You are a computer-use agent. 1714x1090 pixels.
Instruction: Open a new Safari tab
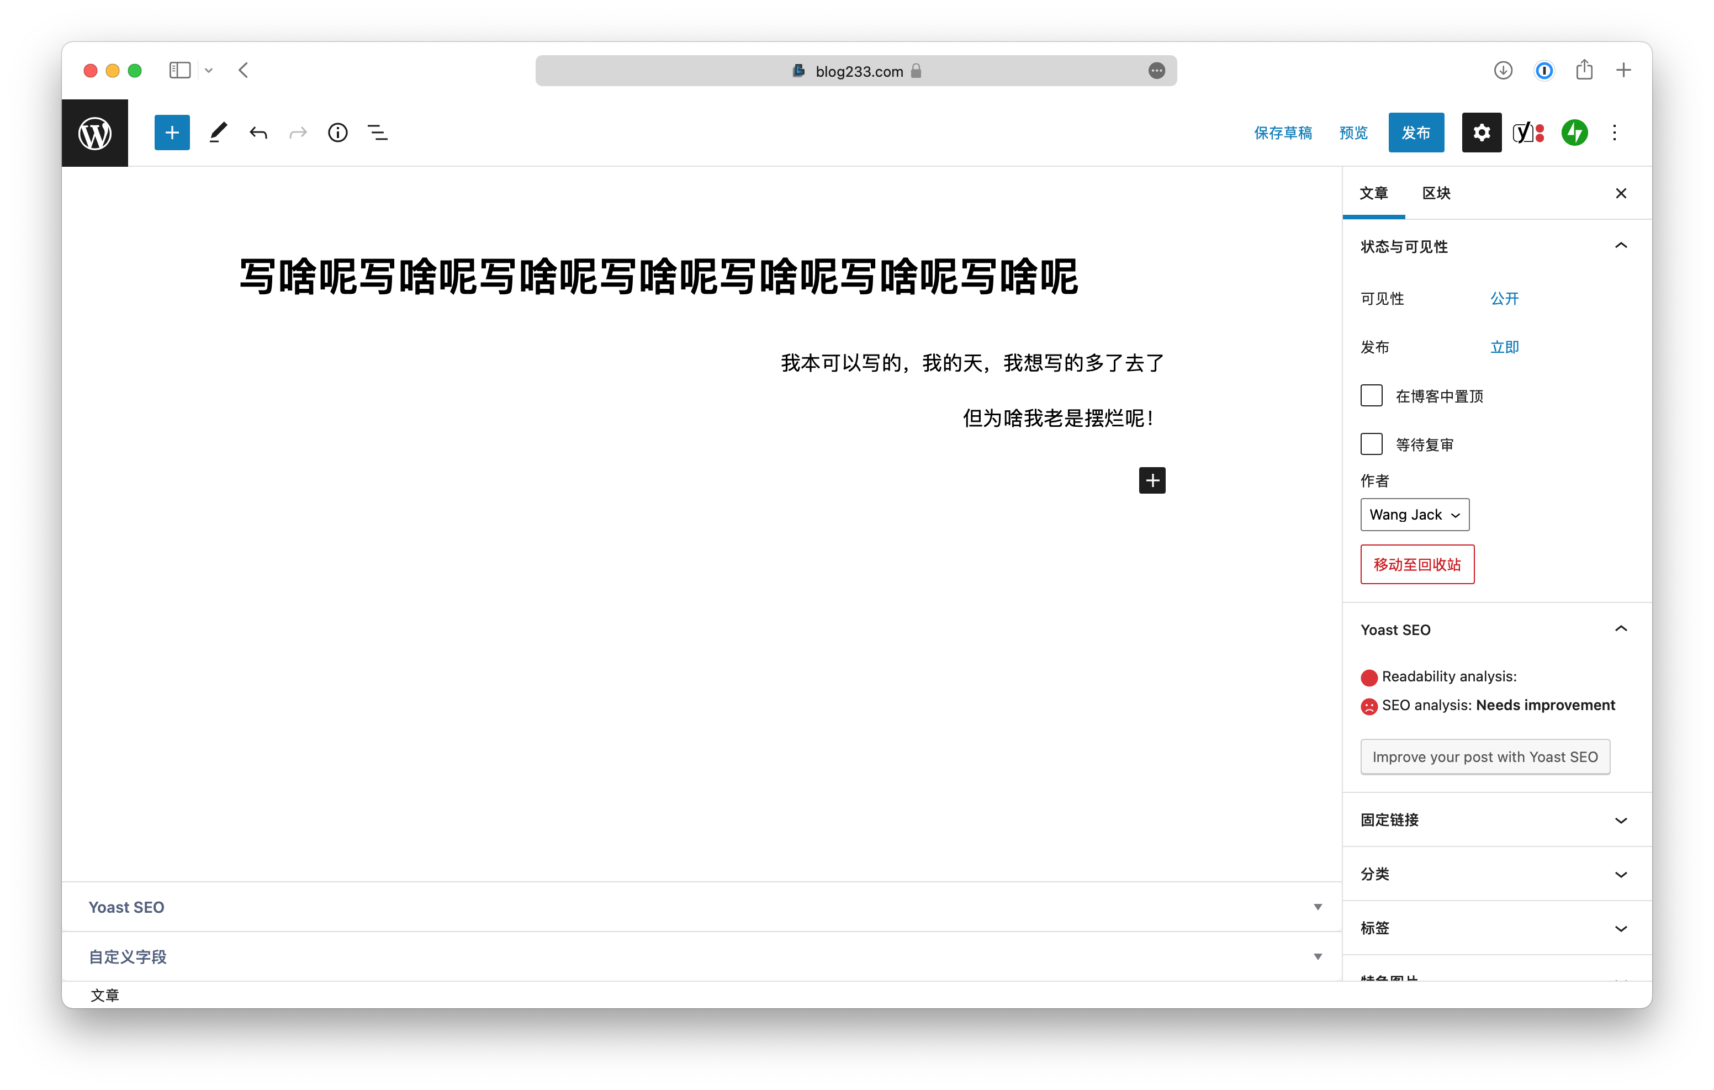pos(1623,71)
